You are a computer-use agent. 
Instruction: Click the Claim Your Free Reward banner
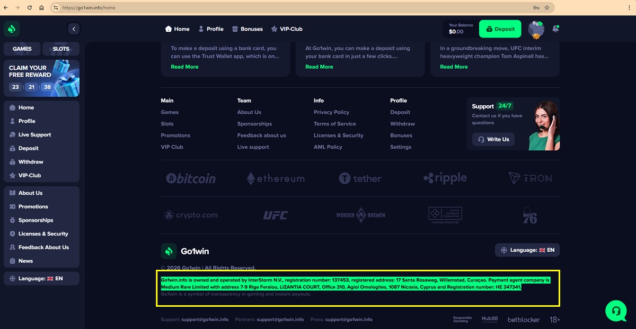pyautogui.click(x=41, y=78)
